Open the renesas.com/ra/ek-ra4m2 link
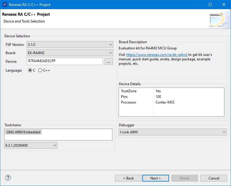This screenshot has height=186, width=231. click(157, 55)
